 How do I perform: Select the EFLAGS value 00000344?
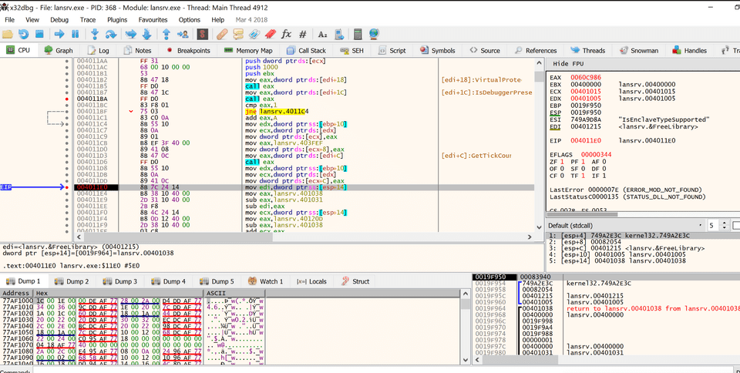click(x=596, y=154)
